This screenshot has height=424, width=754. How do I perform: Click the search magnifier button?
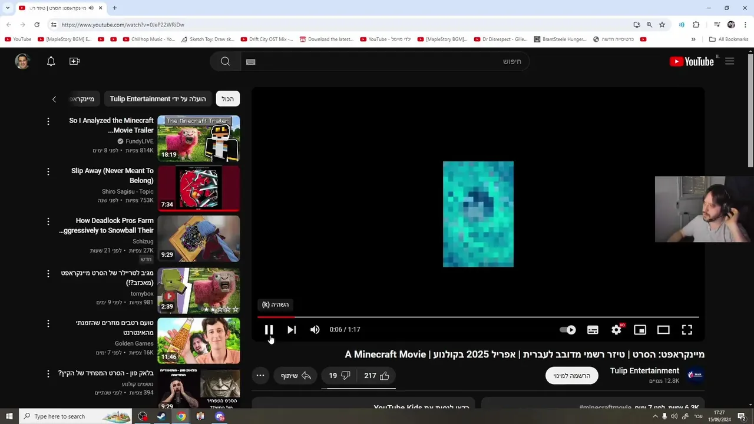click(225, 61)
